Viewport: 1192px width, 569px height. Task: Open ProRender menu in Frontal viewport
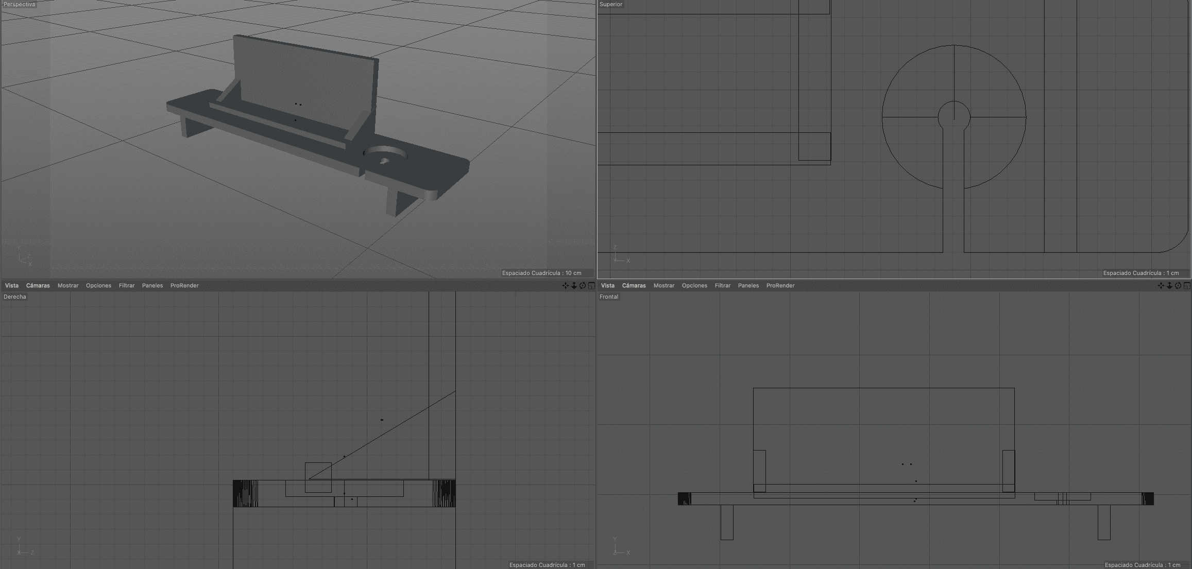(780, 286)
